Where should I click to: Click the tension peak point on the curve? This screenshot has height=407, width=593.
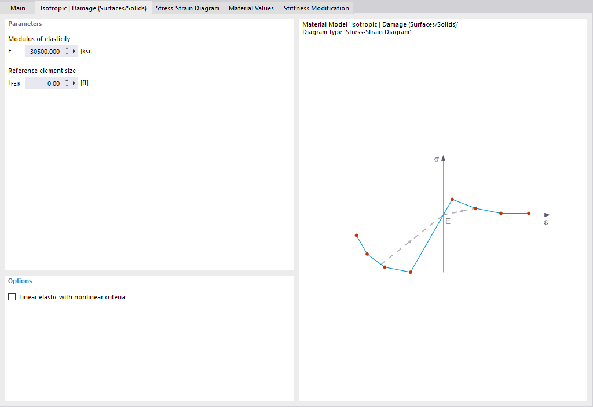[452, 199]
